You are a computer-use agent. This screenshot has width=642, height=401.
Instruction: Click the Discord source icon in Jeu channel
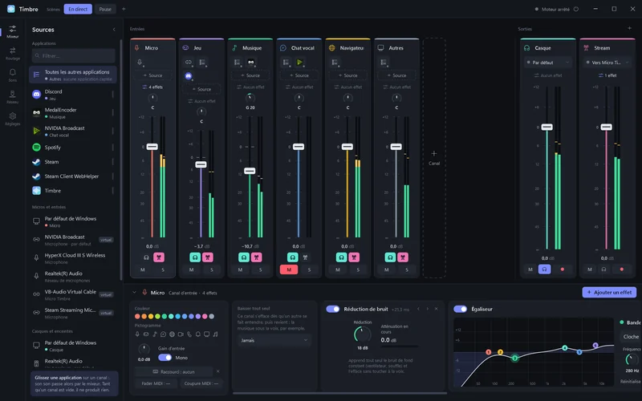pos(189,75)
